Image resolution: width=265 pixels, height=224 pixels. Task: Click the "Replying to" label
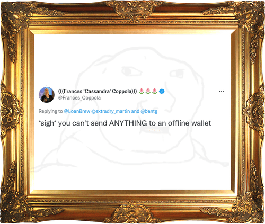pyautogui.click(x=50, y=111)
